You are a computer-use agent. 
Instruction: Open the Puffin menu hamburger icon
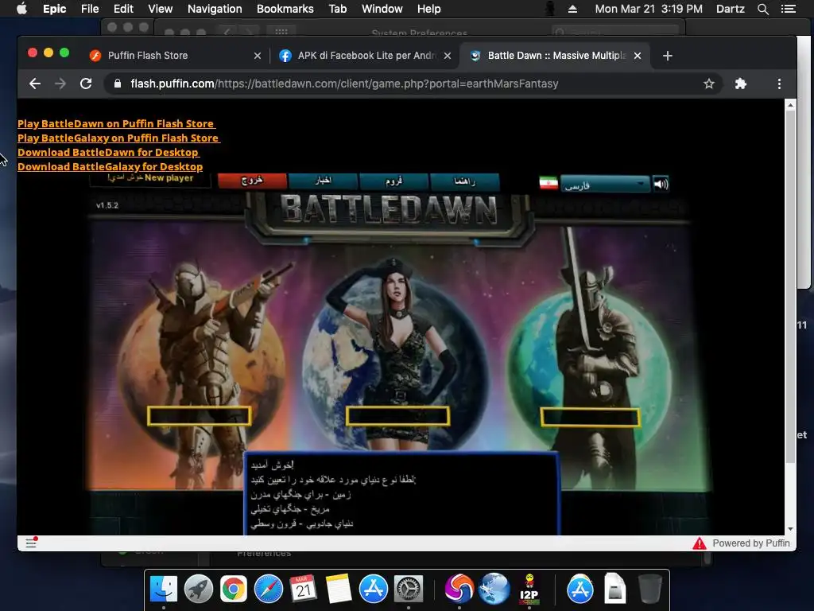click(x=31, y=543)
